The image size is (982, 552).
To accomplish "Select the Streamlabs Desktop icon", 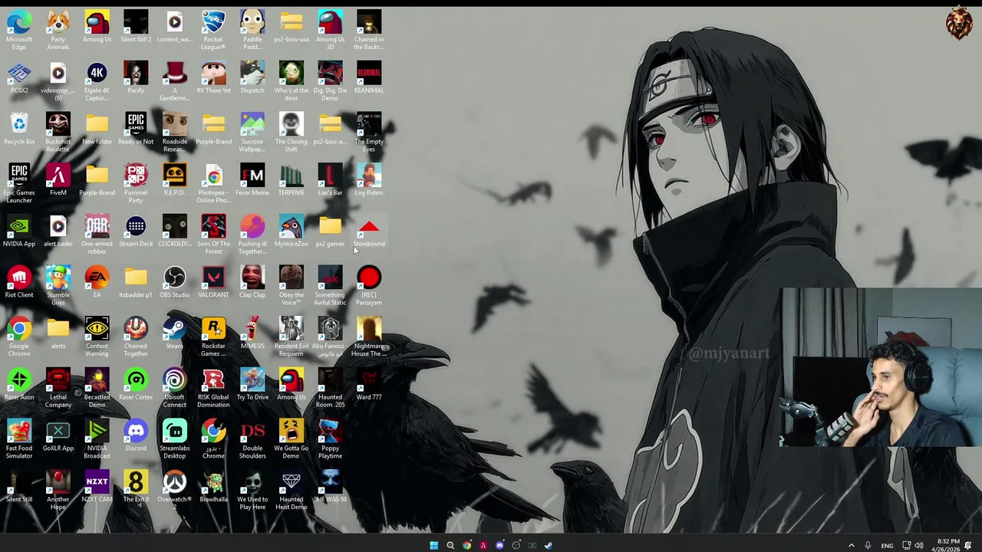I will point(174,439).
